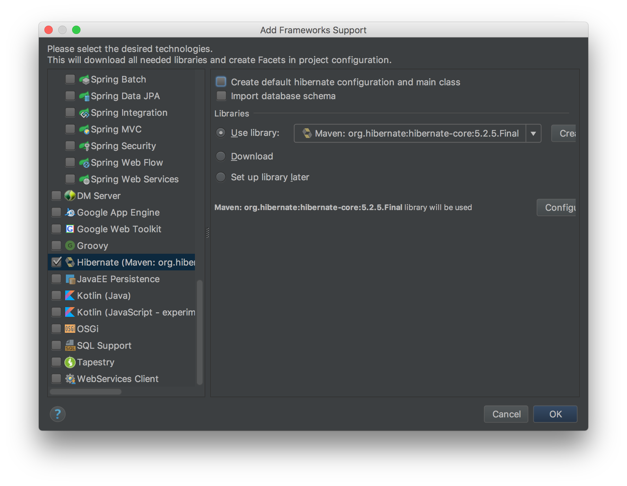This screenshot has height=486, width=627.
Task: Click the Maven library icon in combo box
Action: tap(307, 133)
